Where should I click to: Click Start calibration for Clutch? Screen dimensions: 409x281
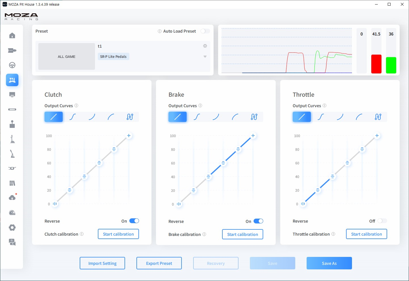pyautogui.click(x=118, y=234)
